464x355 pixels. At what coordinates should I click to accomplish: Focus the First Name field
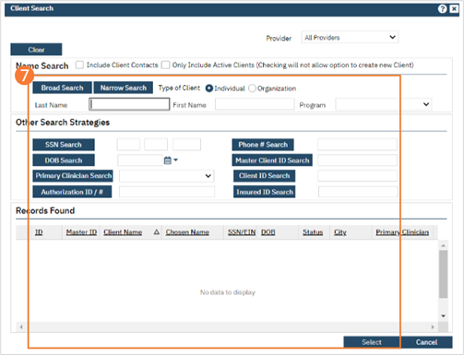255,104
